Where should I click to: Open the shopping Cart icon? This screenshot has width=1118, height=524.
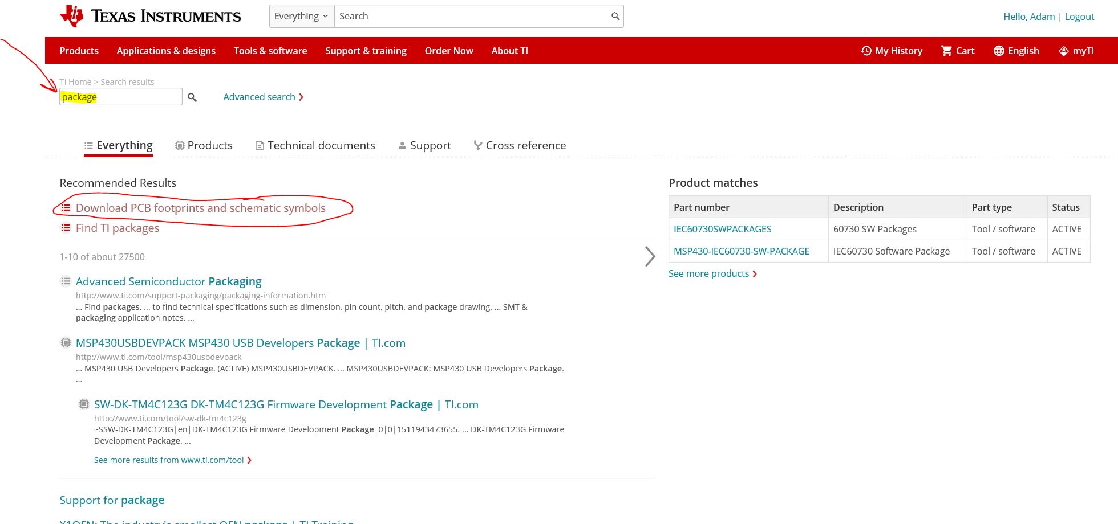pyautogui.click(x=947, y=51)
